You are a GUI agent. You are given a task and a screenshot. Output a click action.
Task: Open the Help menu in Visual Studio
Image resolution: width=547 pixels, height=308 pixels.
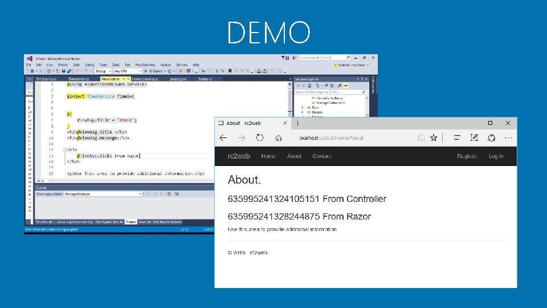coord(195,65)
